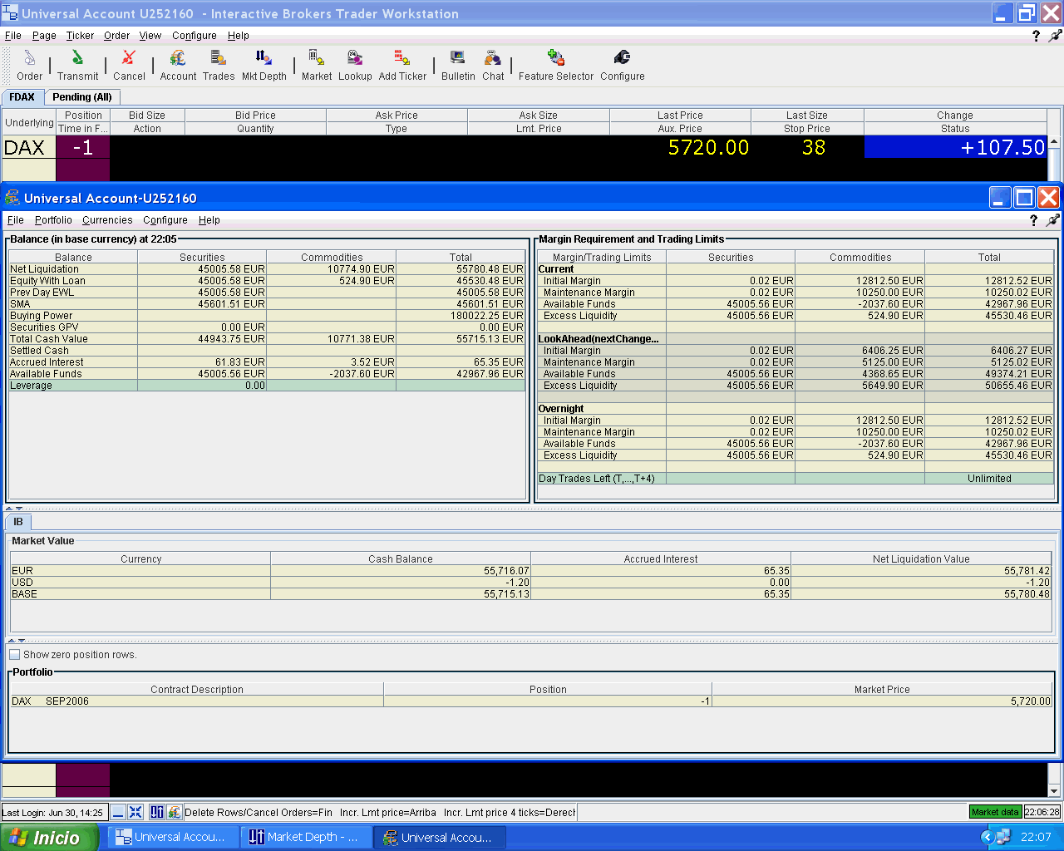
Task: Open the Order menu in the menu bar
Action: [x=116, y=36]
